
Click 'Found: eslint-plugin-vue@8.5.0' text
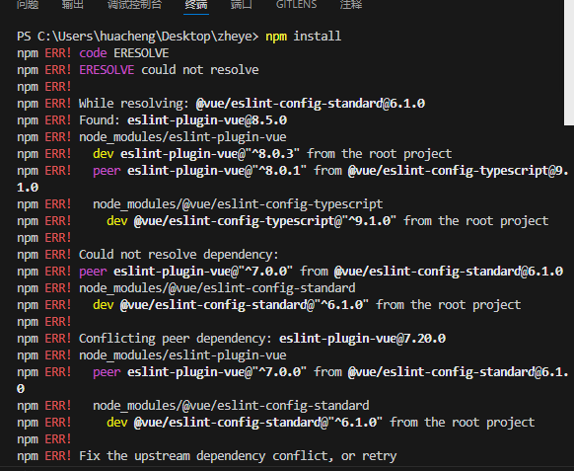tap(183, 120)
